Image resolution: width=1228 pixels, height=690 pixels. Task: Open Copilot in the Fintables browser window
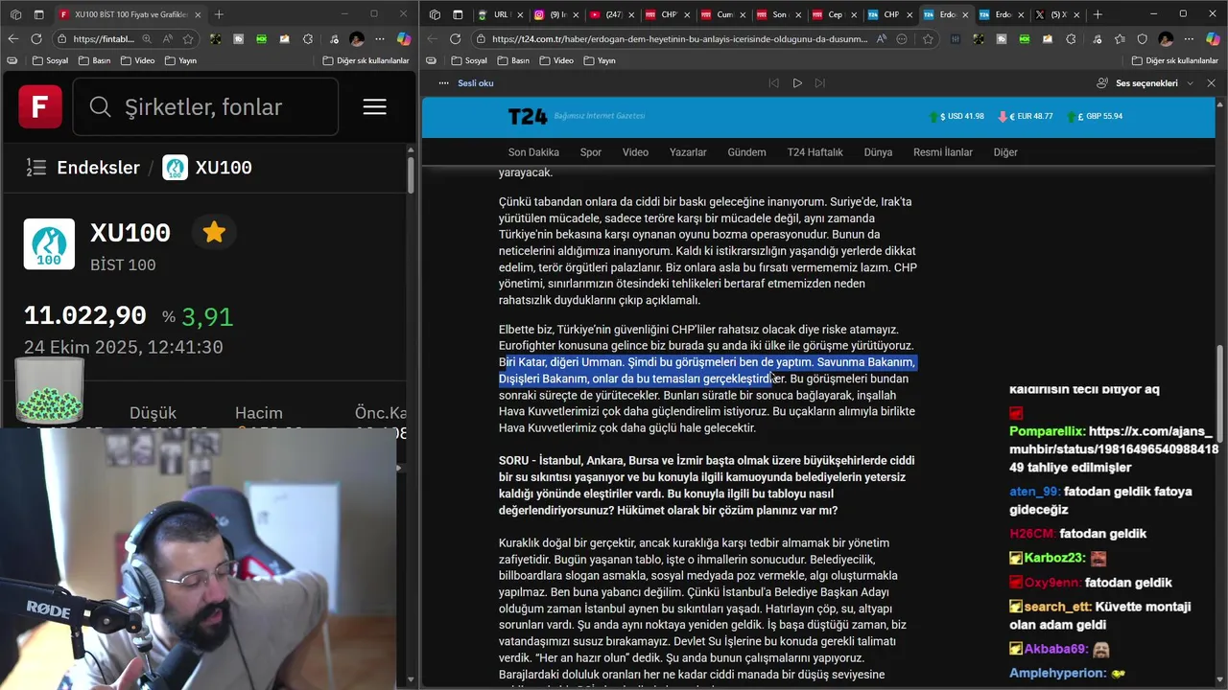[404, 39]
